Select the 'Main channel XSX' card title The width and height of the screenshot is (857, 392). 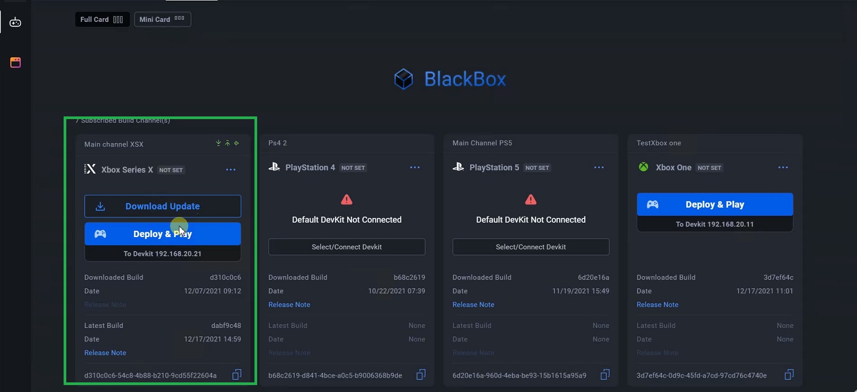tap(114, 144)
